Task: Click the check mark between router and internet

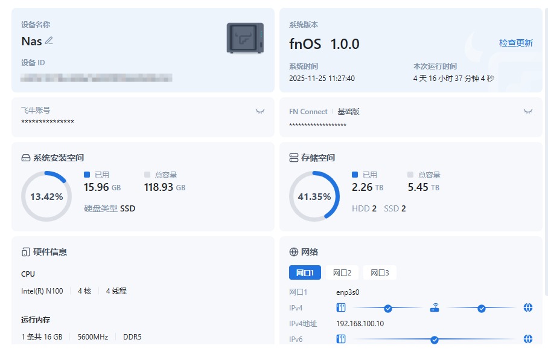Action: coord(481,308)
